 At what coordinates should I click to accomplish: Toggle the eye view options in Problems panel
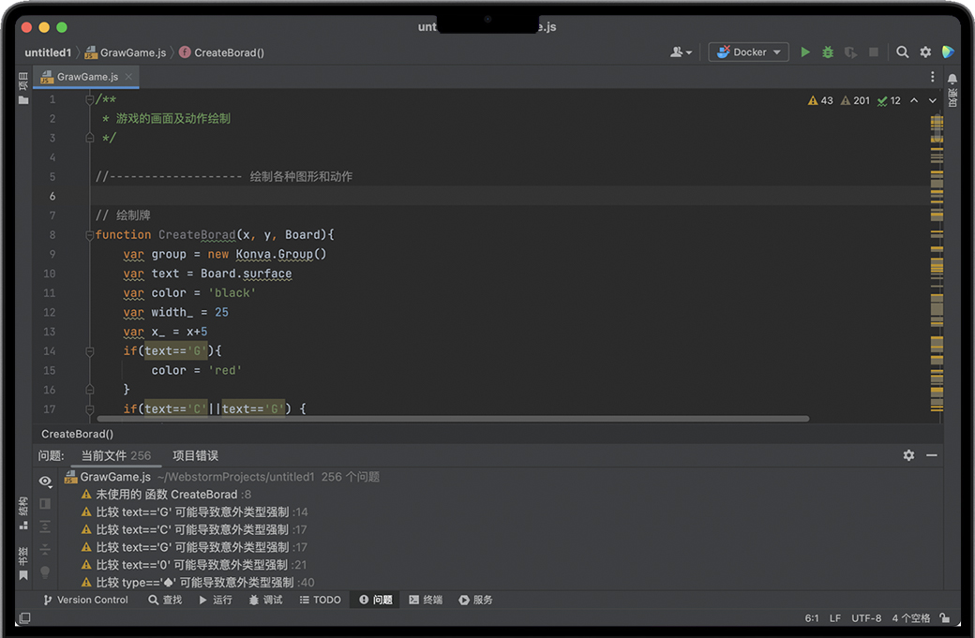45,482
